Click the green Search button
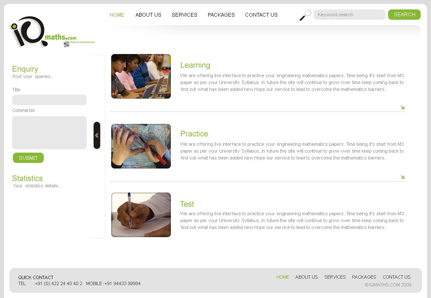 pos(404,15)
